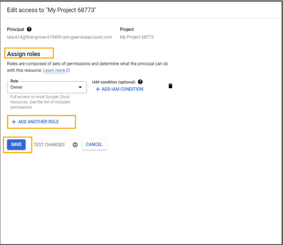Click the ADD IAM CONDITION text
Viewport: 283px width, 245px height.
pyautogui.click(x=122, y=89)
